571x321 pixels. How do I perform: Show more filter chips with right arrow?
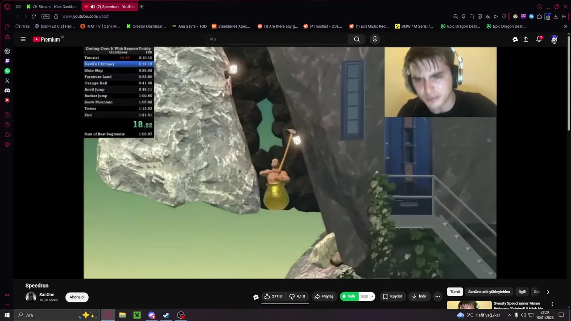(548, 292)
